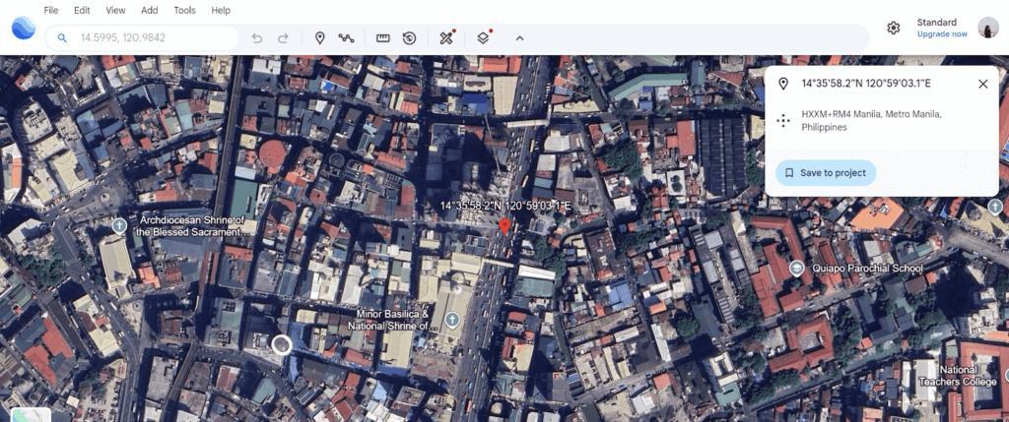This screenshot has height=422, width=1009.
Task: Select the draw path or polygon tool
Action: pyautogui.click(x=346, y=38)
